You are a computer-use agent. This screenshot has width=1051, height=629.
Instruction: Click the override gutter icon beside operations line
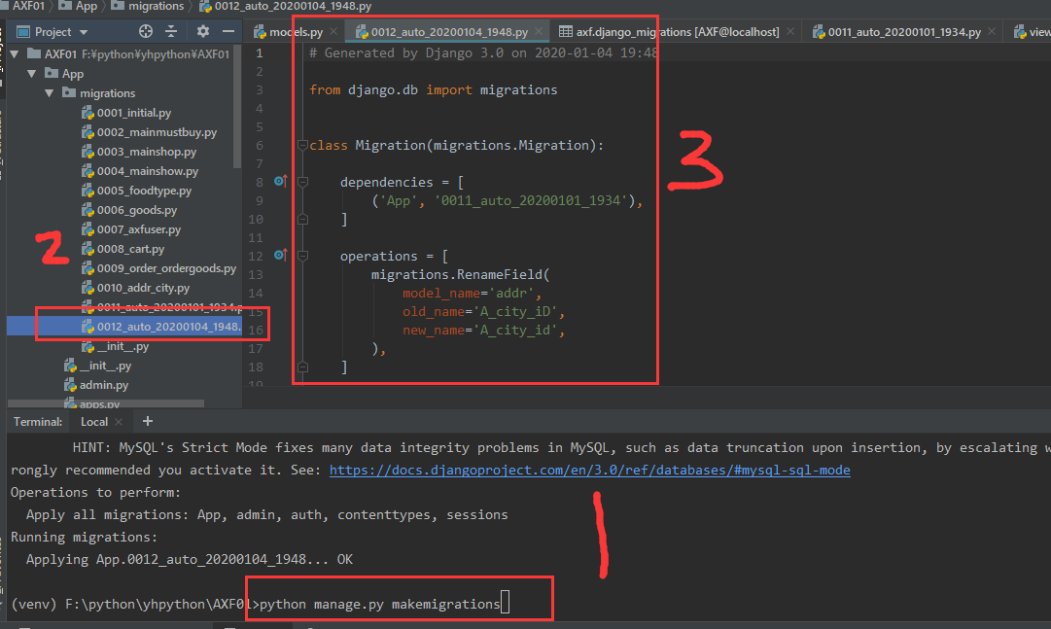pyautogui.click(x=279, y=255)
